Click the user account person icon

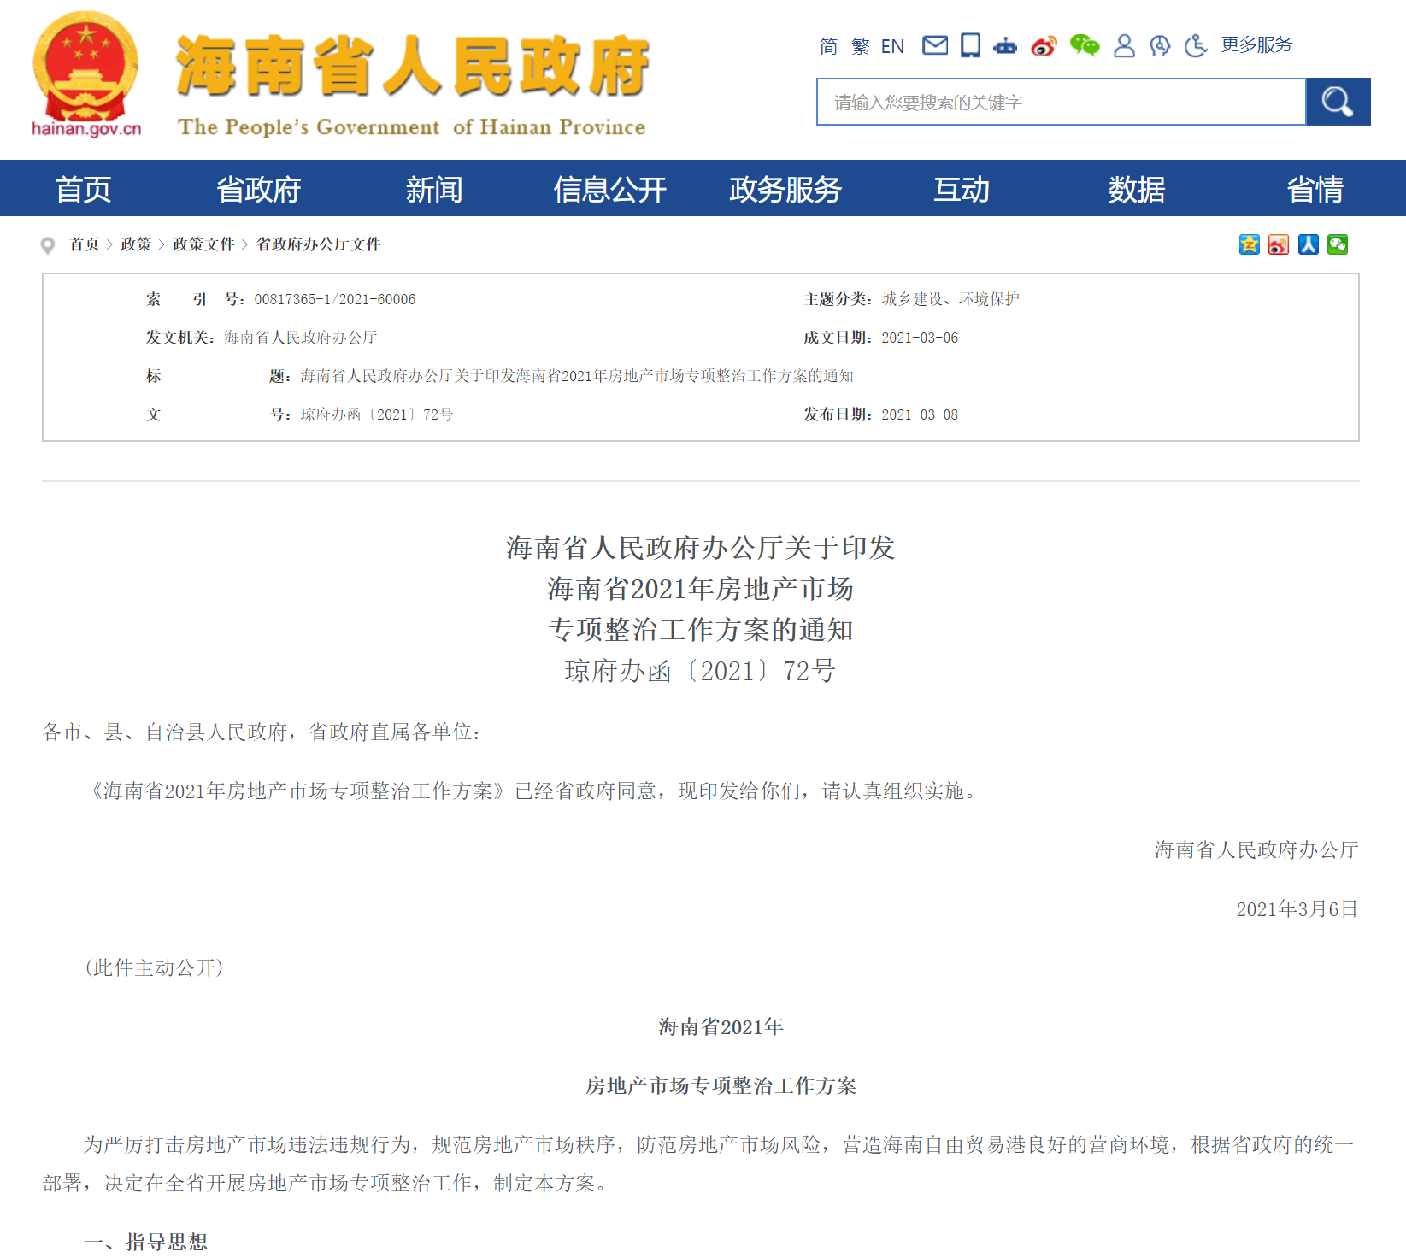tap(1124, 46)
